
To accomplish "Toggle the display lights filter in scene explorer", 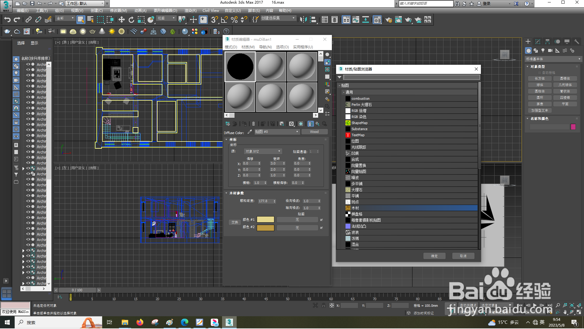I will click(16, 73).
